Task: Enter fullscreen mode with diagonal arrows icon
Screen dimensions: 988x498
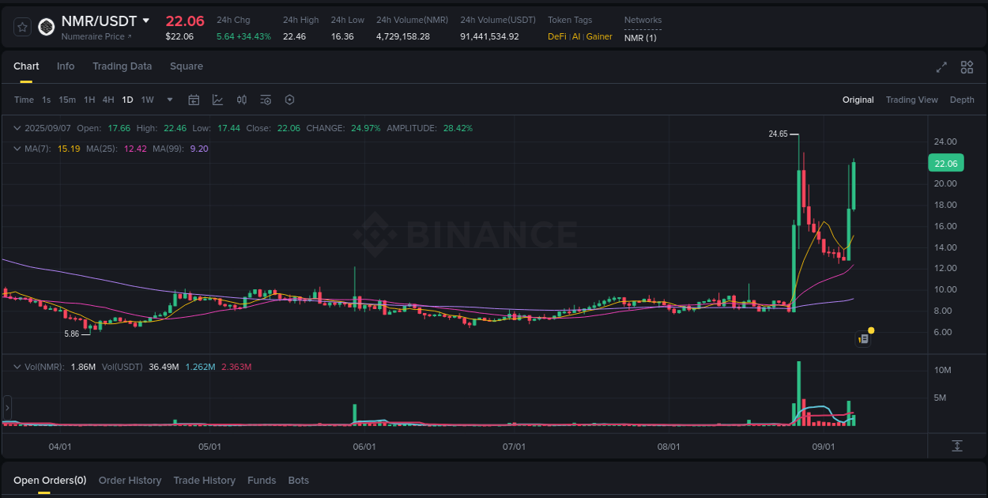Action: tap(941, 68)
